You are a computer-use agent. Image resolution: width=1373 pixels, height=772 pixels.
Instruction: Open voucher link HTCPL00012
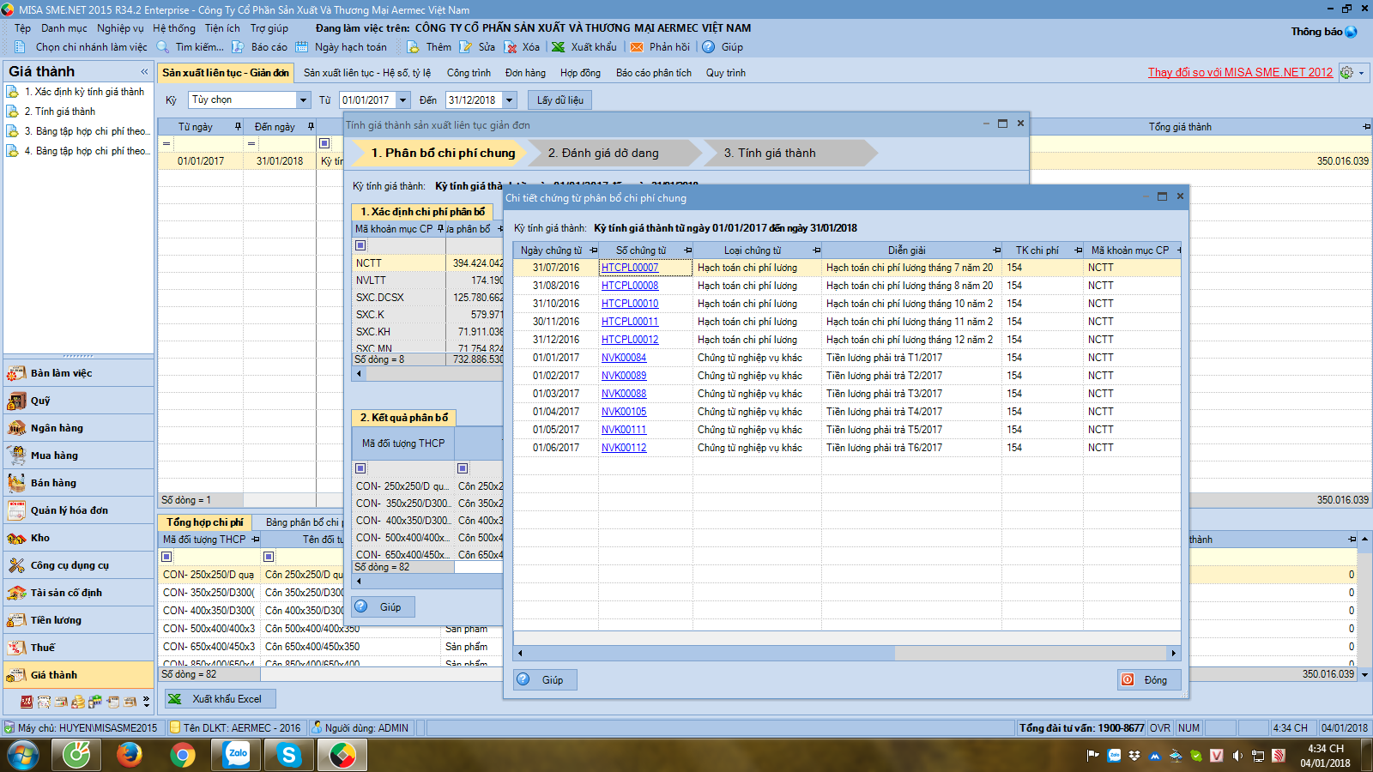click(630, 340)
